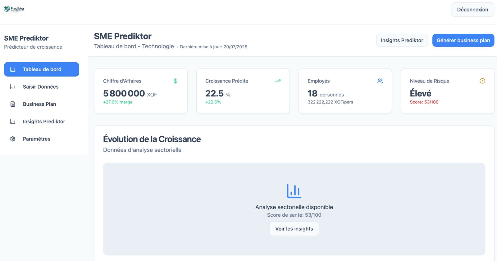This screenshot has width=497, height=261.
Task: Click the Saisir Données chart icon
Action: coord(13,87)
